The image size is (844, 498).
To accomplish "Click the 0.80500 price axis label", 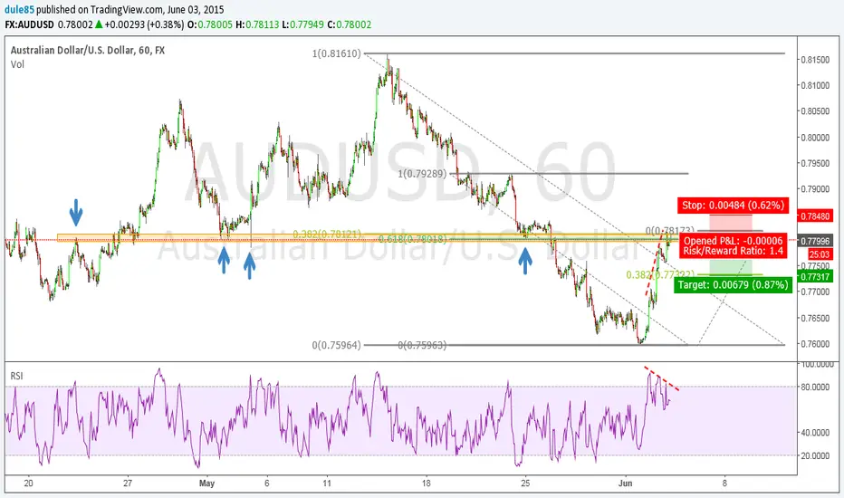I will tap(815, 111).
